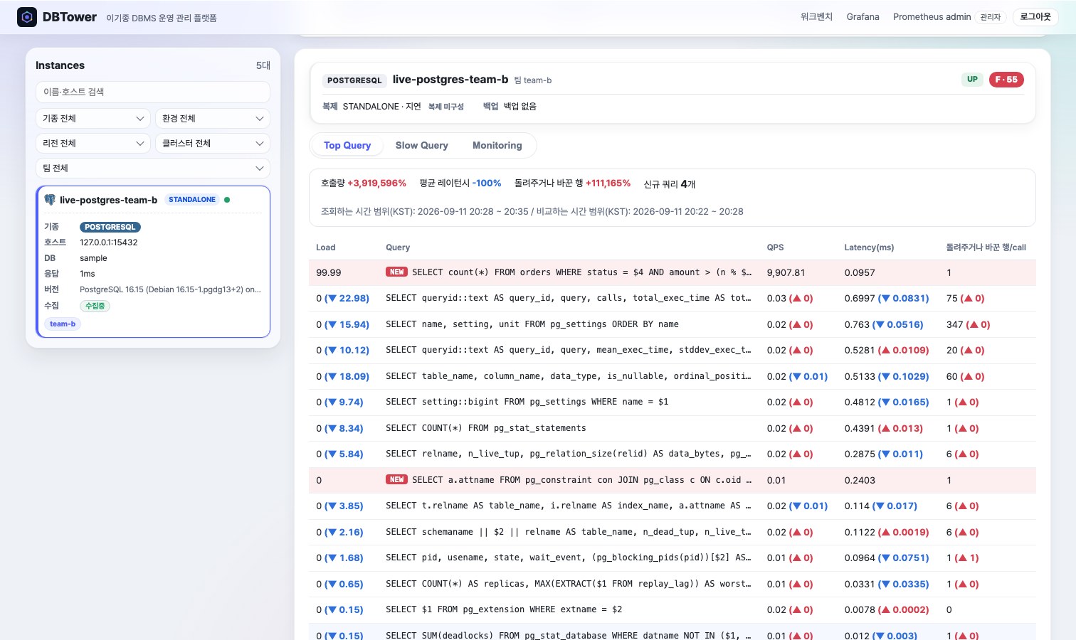Expand the 리전 전체 filter

[x=93, y=143]
